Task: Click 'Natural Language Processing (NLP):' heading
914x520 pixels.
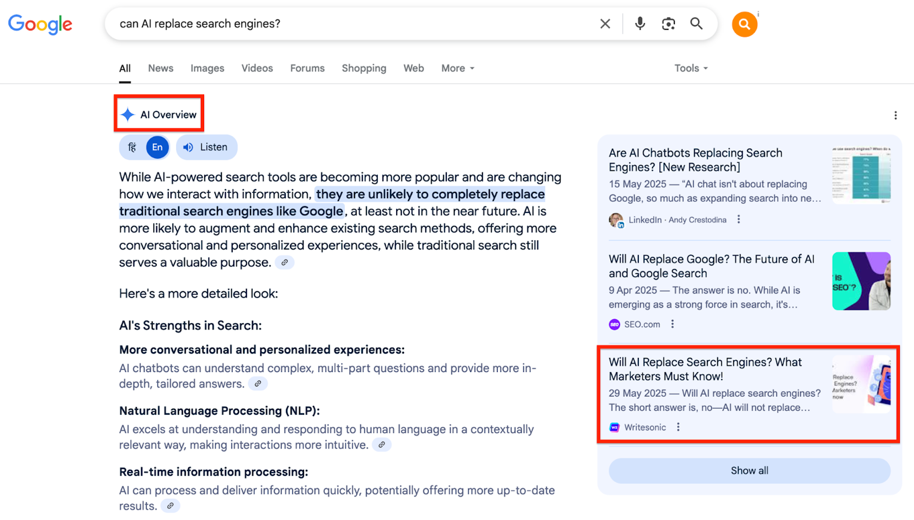Action: 219,411
